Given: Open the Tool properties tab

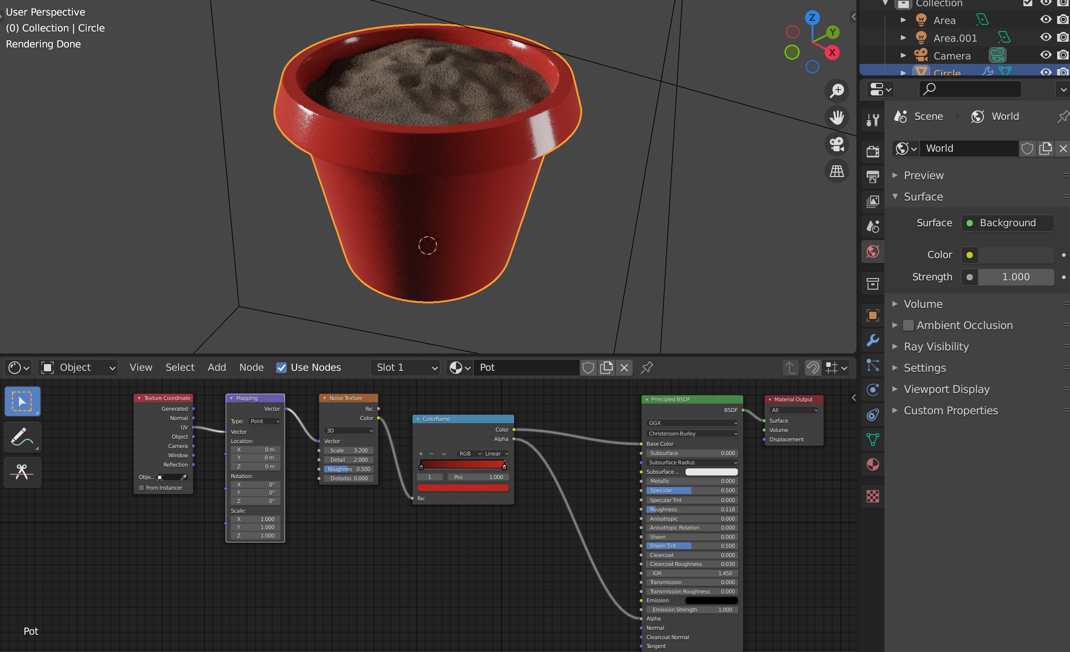Looking at the screenshot, I should (873, 120).
